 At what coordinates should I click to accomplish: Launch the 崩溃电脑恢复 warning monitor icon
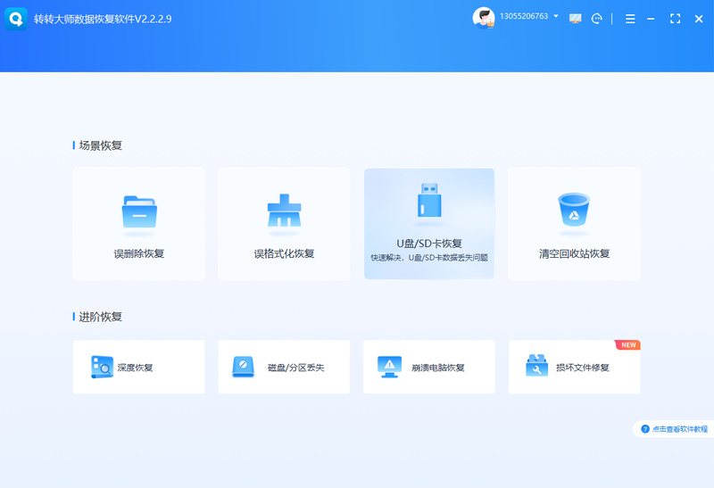click(x=389, y=367)
